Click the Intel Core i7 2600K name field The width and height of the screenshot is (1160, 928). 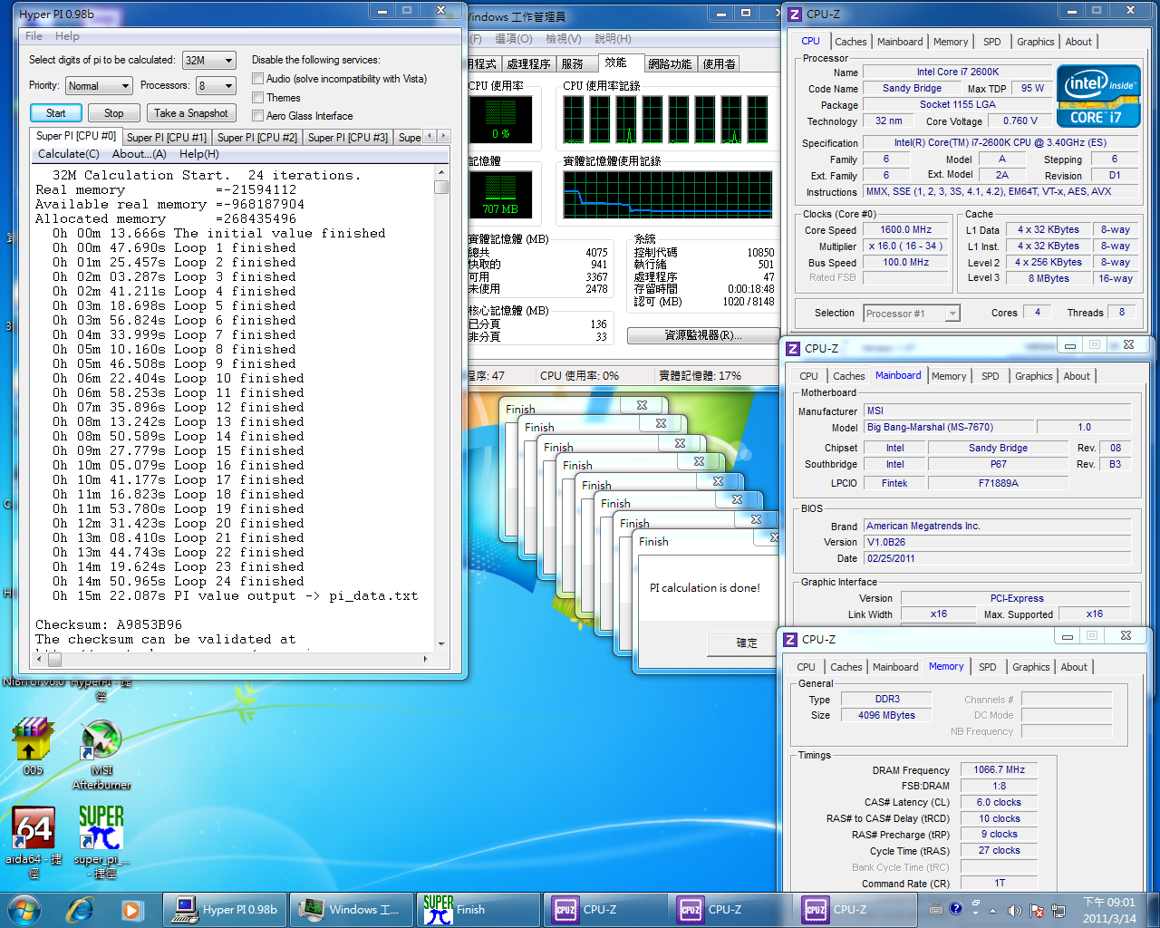(958, 72)
